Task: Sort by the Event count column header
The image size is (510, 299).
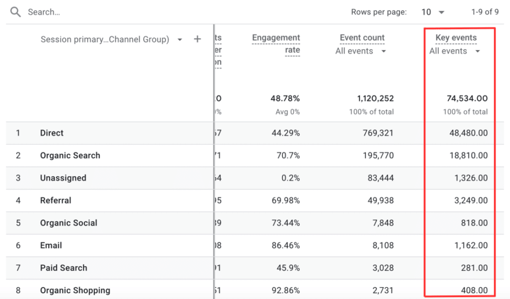Action: [x=362, y=37]
